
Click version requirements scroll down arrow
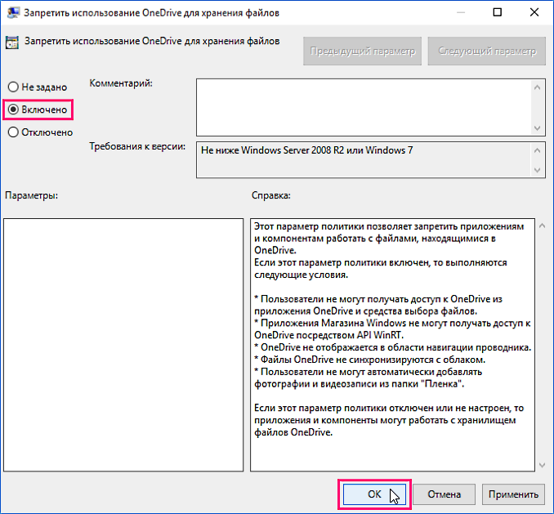[x=538, y=170]
